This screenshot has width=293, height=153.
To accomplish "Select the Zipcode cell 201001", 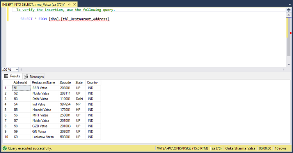I will (x=66, y=121).
